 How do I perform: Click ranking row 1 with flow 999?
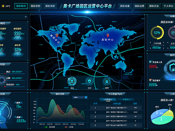click(116, 108)
